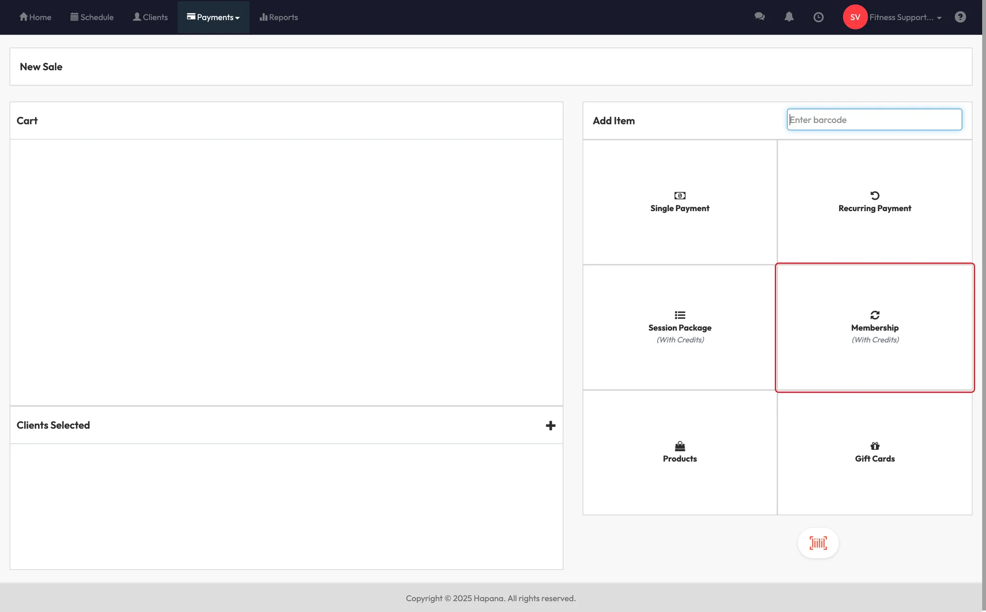Choose the Membership with credits tile
Viewport: 986px width, 612px height.
pyautogui.click(x=874, y=327)
